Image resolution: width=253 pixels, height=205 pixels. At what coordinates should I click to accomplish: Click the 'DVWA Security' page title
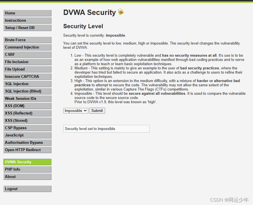(x=90, y=12)
